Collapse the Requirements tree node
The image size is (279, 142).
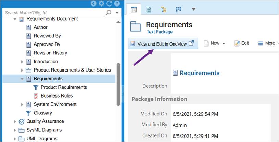pyautogui.click(x=22, y=79)
